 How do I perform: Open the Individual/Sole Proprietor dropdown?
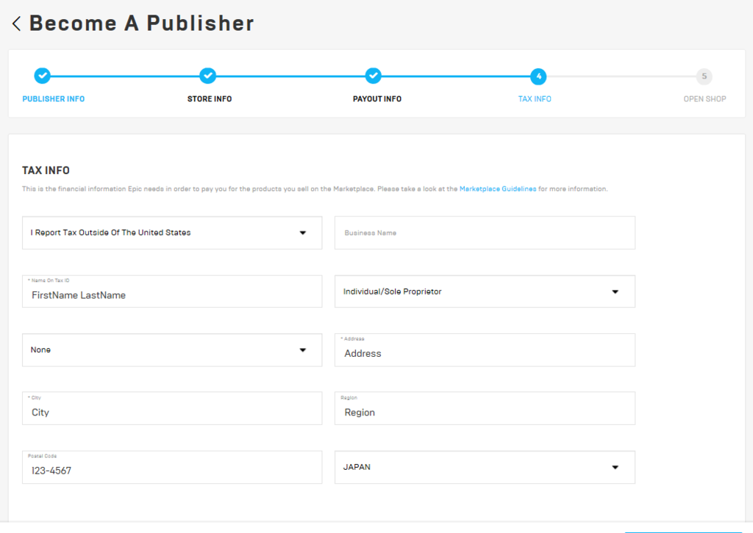pyautogui.click(x=485, y=291)
